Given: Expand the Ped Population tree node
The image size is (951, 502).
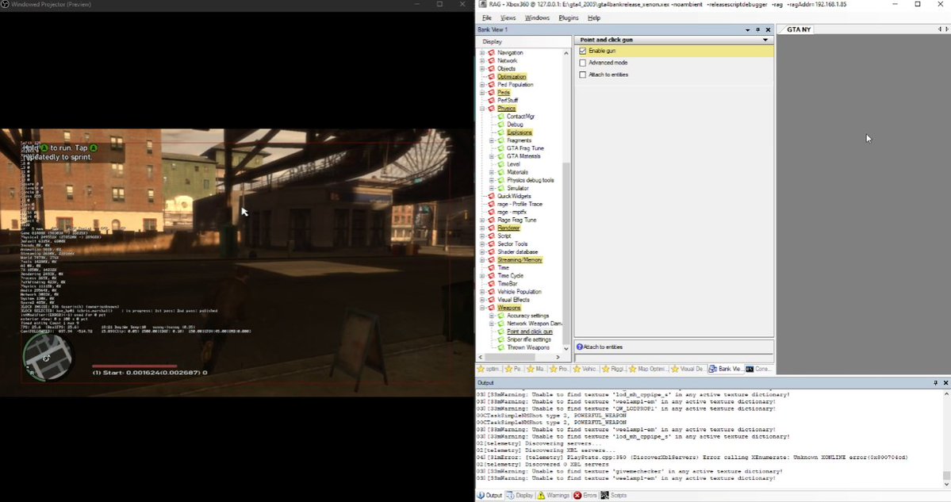Looking at the screenshot, I should click(x=482, y=85).
